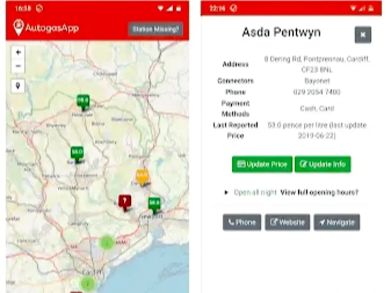Viewport: 391px width, 293px height.
Task: Expand the green cluster circle below Cardiff
Action: click(x=87, y=283)
